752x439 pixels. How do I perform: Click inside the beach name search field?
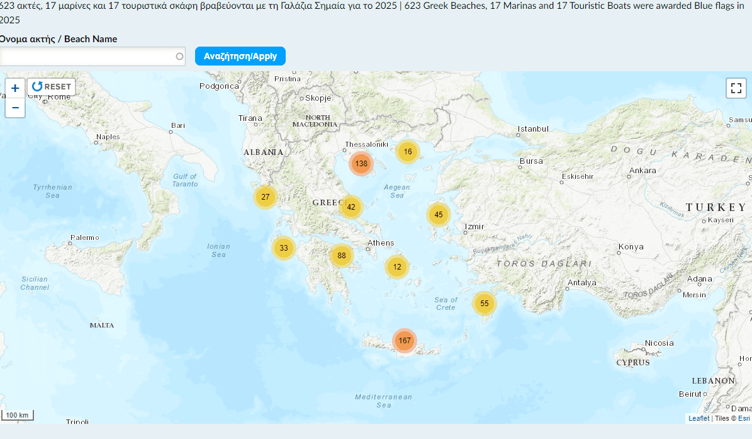[88, 56]
